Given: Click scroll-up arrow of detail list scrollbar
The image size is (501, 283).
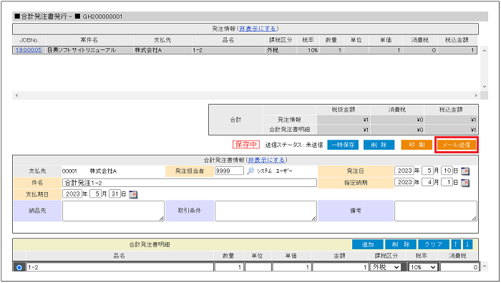Looking at the screenshot, I should (485, 266).
